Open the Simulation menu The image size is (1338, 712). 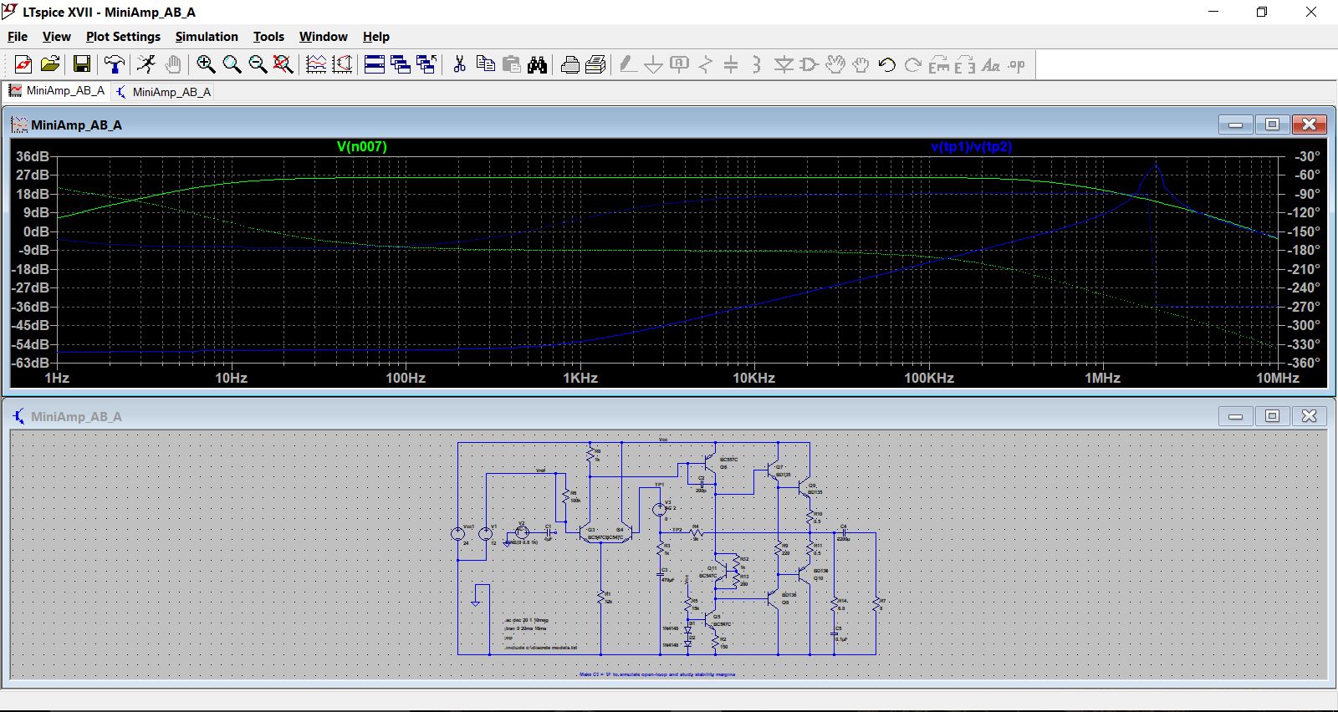[207, 37]
